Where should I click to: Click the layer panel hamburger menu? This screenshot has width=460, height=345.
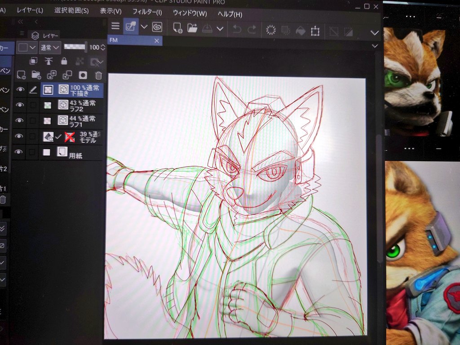(x=22, y=33)
